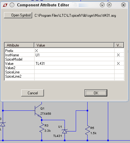Select the R3 3.3k resistor symbol

pyautogui.click(x=42, y=128)
